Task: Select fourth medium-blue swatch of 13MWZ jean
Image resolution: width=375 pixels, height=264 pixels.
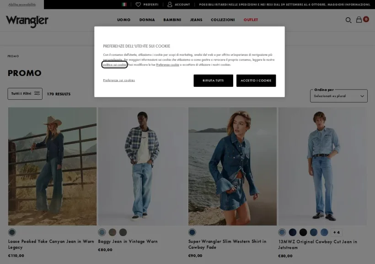Action: pyautogui.click(x=314, y=232)
